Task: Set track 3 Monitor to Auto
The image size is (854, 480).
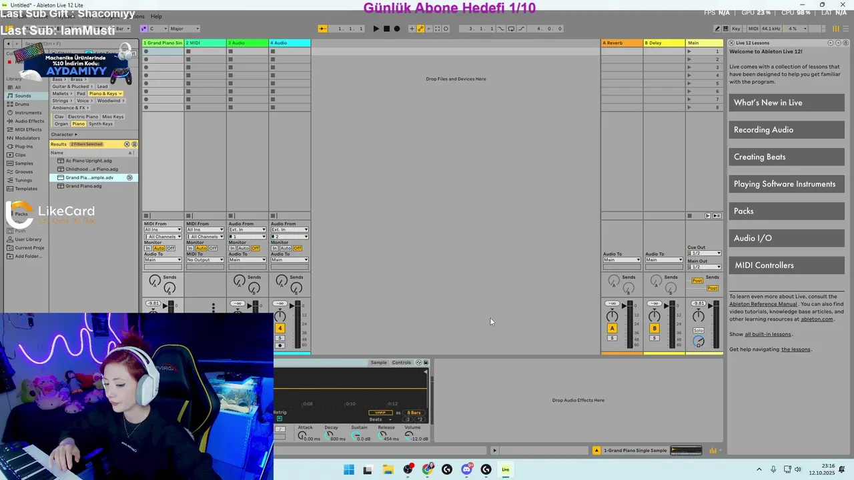Action: pyautogui.click(x=244, y=249)
